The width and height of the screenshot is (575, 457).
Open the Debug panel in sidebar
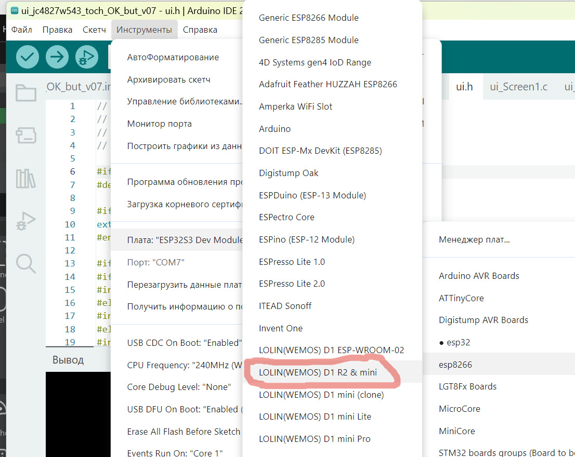(25, 221)
